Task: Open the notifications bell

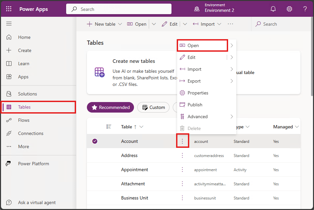Action: 273,9
